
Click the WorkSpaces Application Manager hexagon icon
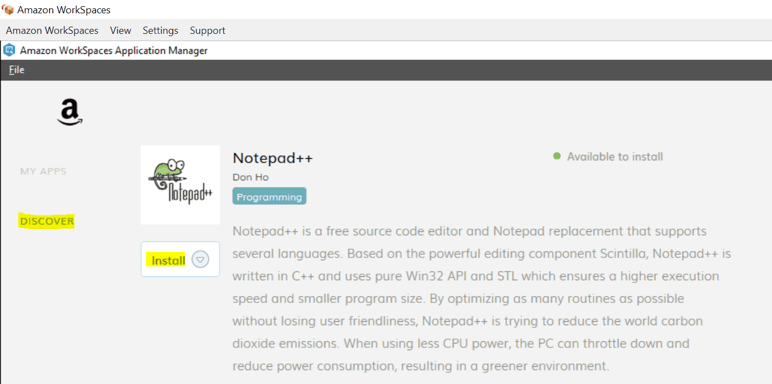pyautogui.click(x=9, y=50)
